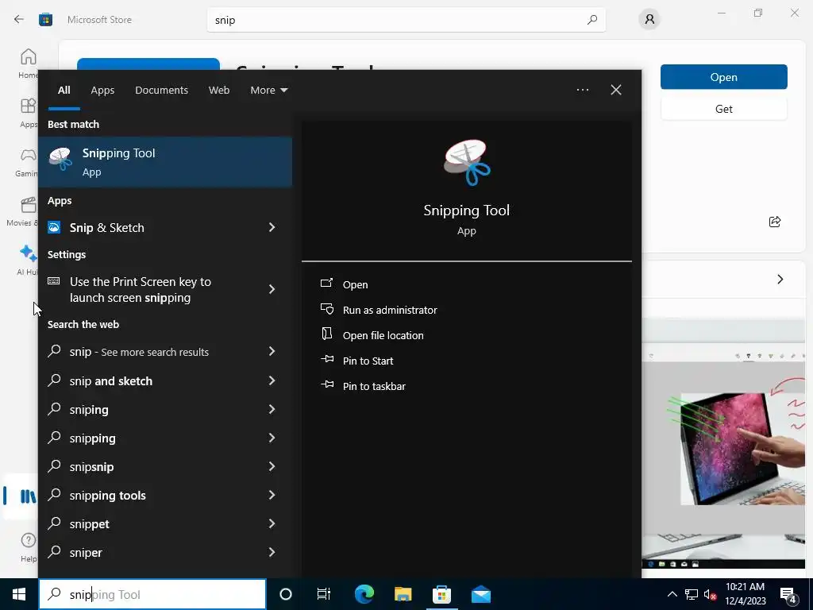Viewport: 813px width, 610px height.
Task: Expand 'snipsnip' suggestion arrow
Action: [272, 466]
